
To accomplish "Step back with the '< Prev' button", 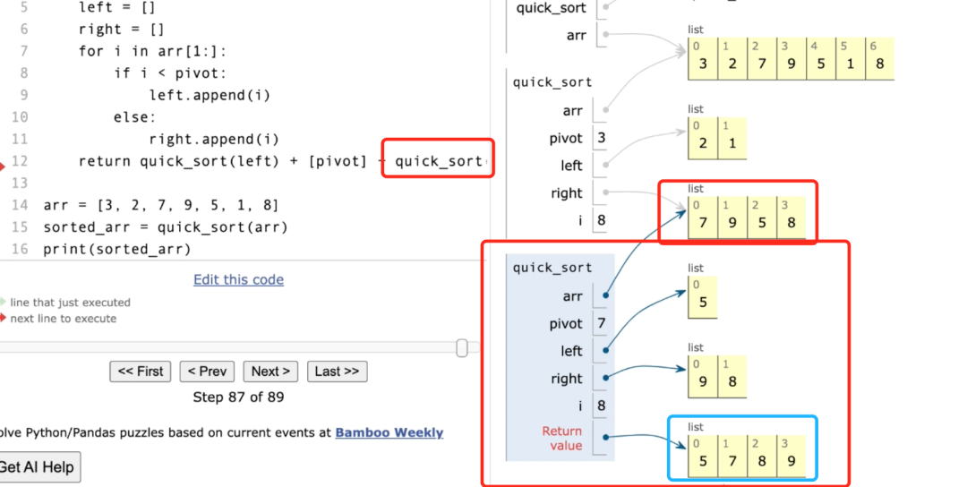I will click(x=207, y=372).
